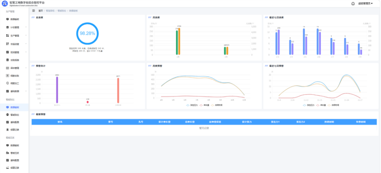Screen dimensions: 381x173
Task: Click 基础数据 icon above 智能张拉 section
Action: (7, 91)
